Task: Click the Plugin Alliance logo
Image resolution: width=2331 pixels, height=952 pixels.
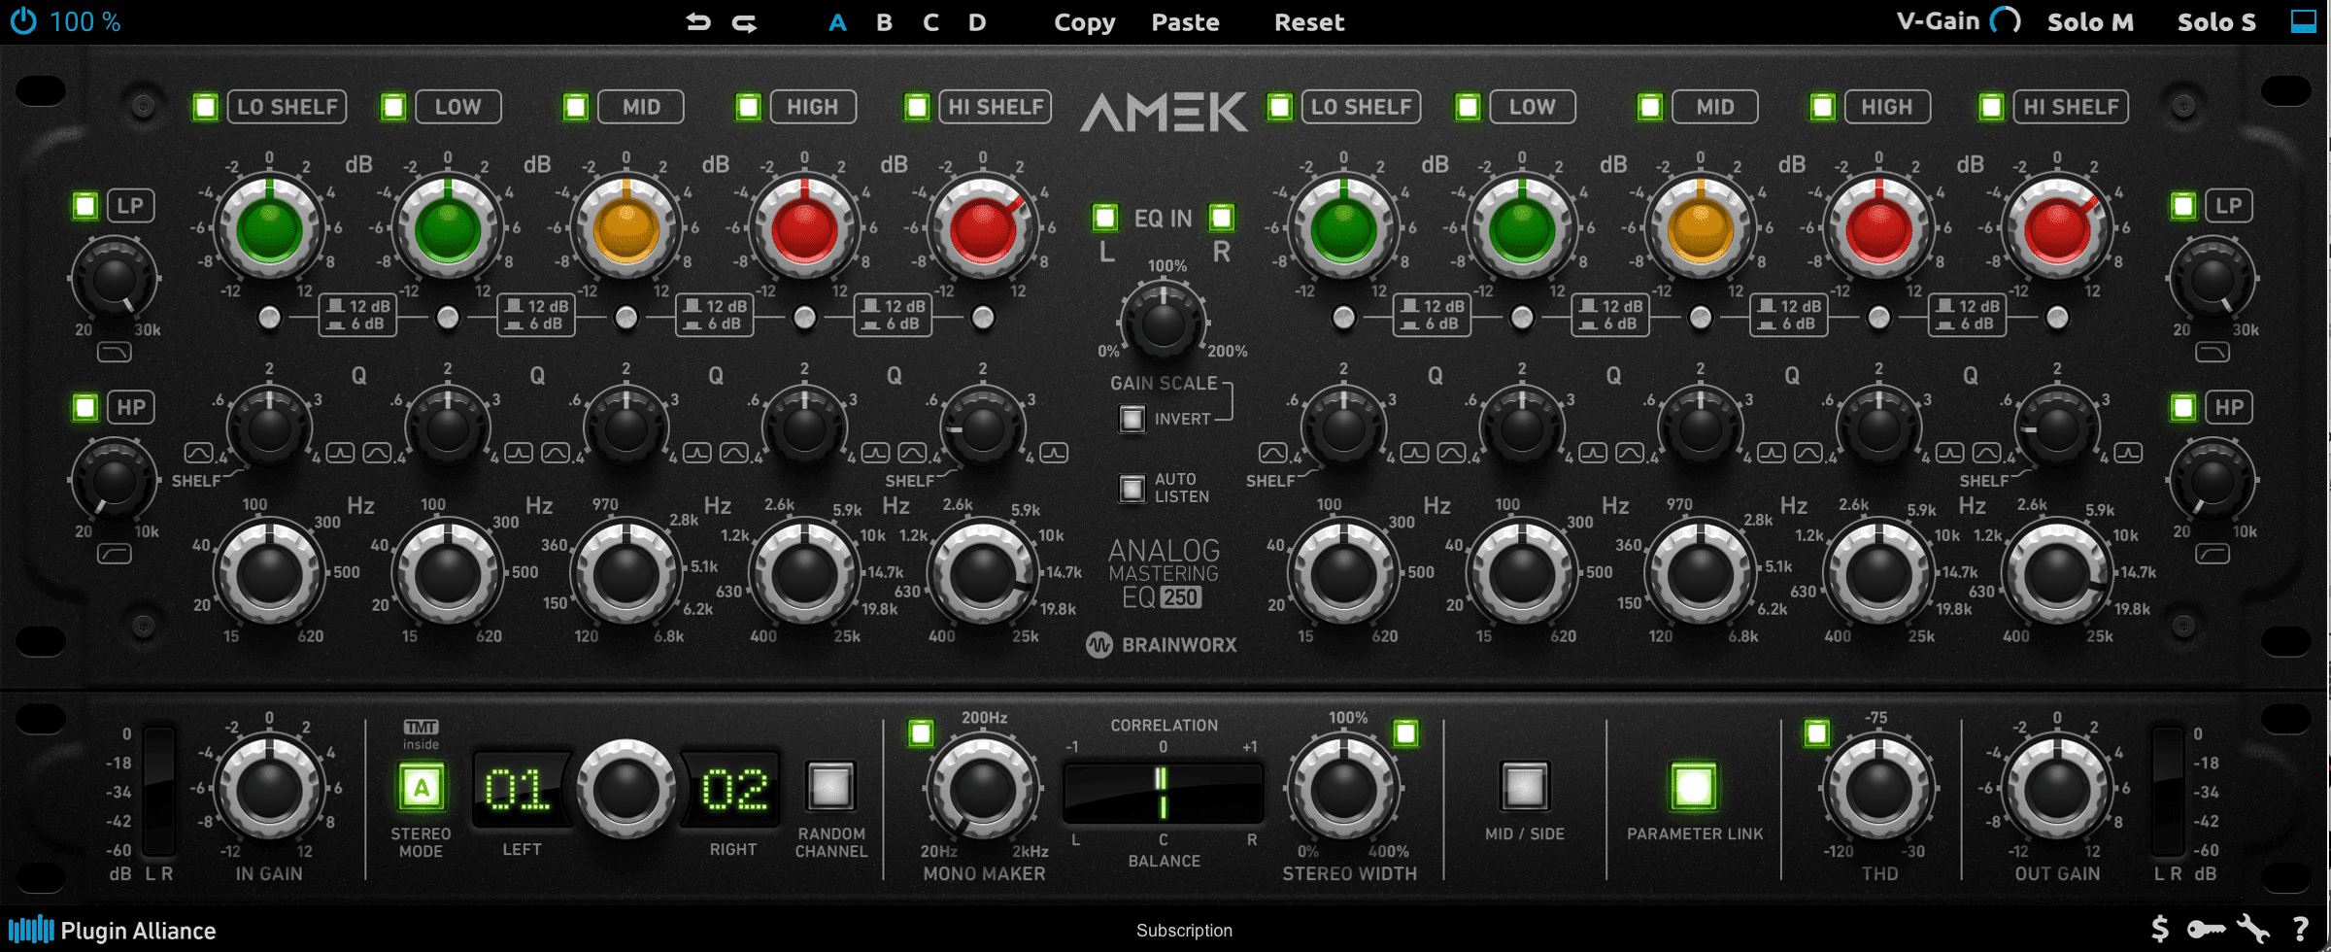Action: tap(112, 931)
